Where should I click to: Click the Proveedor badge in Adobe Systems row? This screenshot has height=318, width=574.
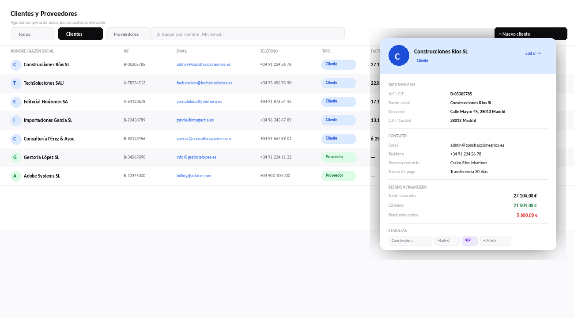(339, 176)
